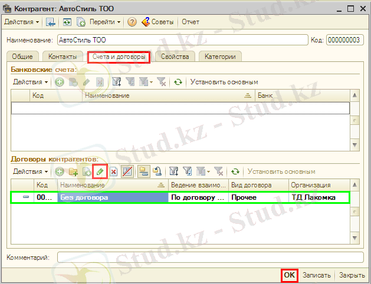Click the Прочее cell
This screenshot has height=284, width=371.
[258, 197]
